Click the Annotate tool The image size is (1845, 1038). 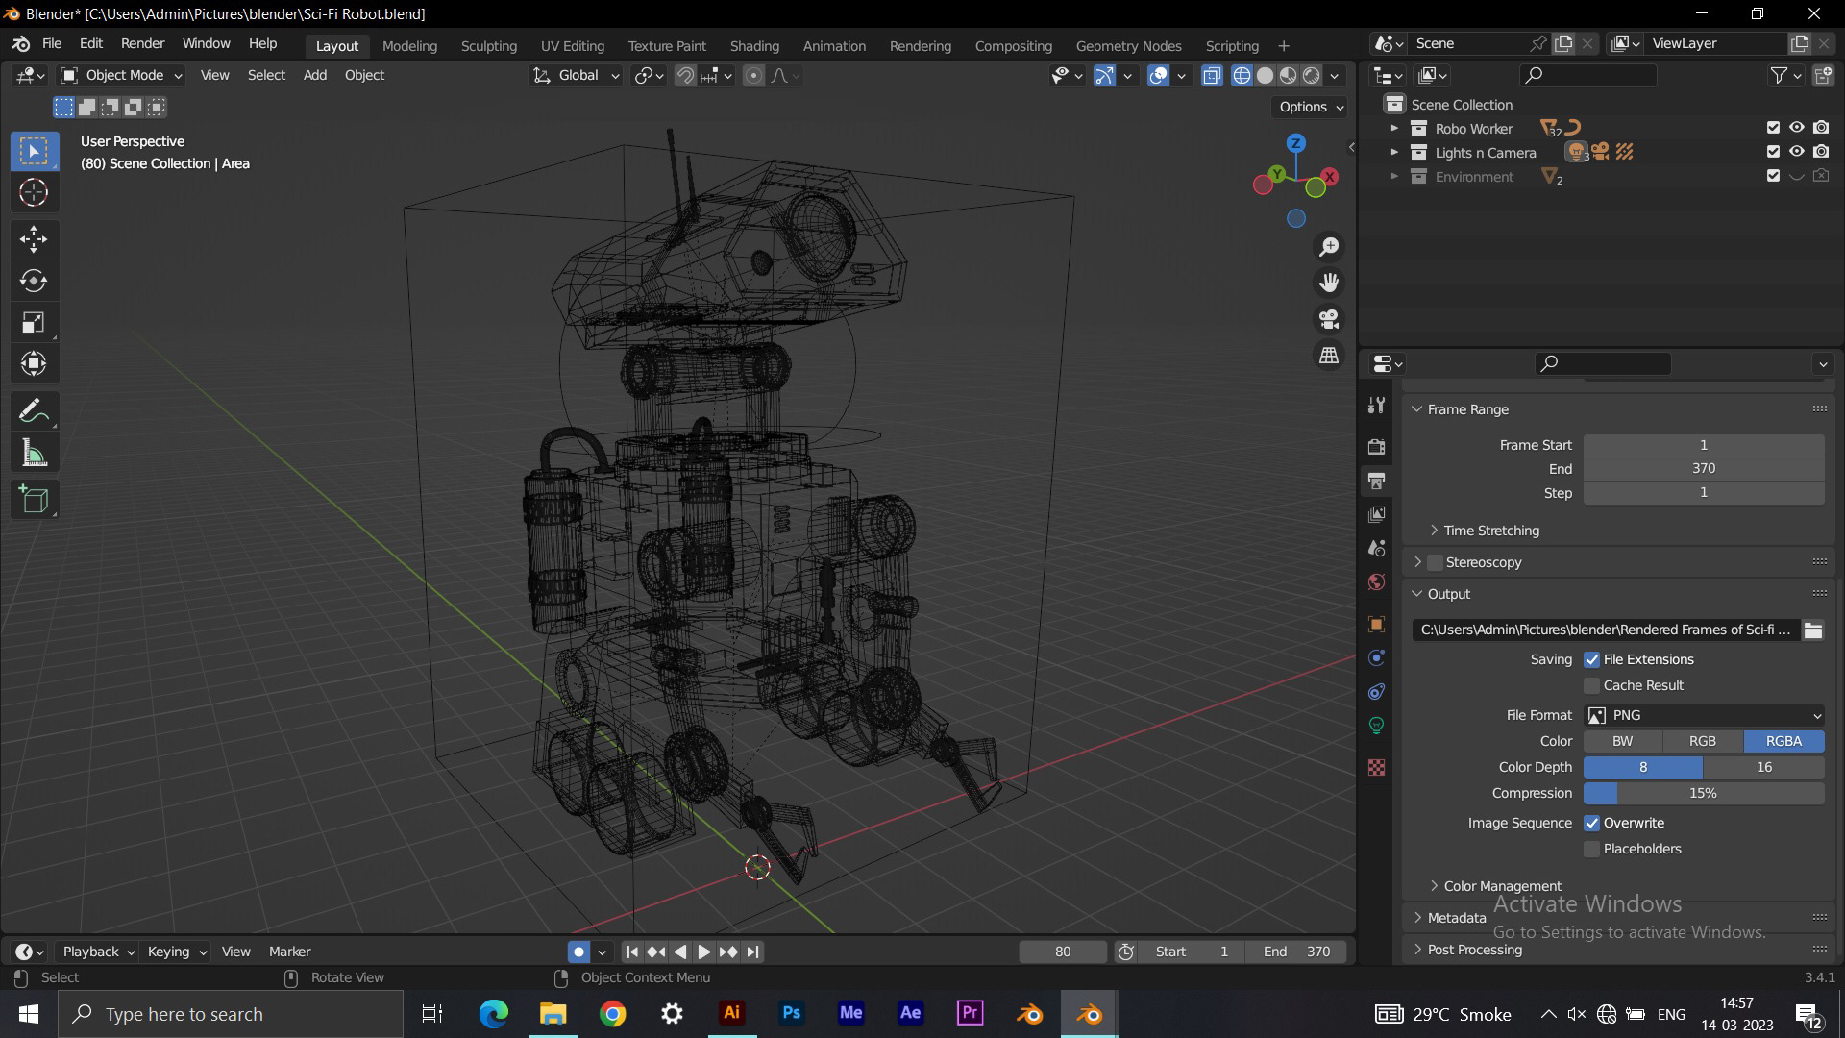34,411
